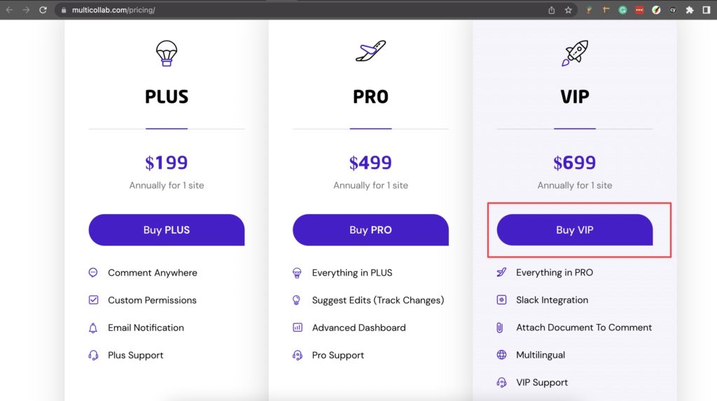Bookmark page with the star icon
Screen dimensions: 717x401
[568, 10]
